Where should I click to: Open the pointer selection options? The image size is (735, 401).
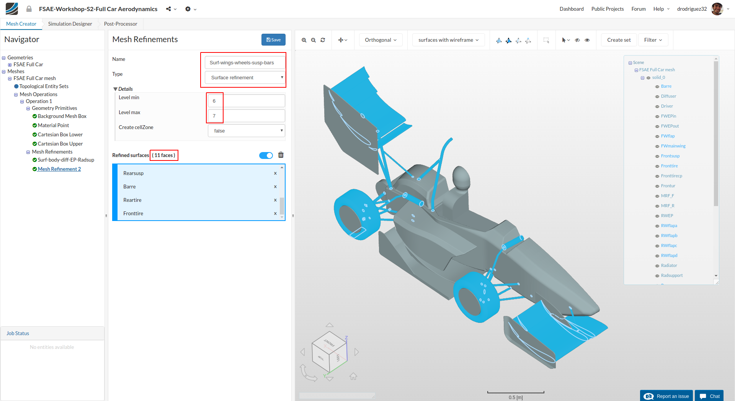(566, 40)
